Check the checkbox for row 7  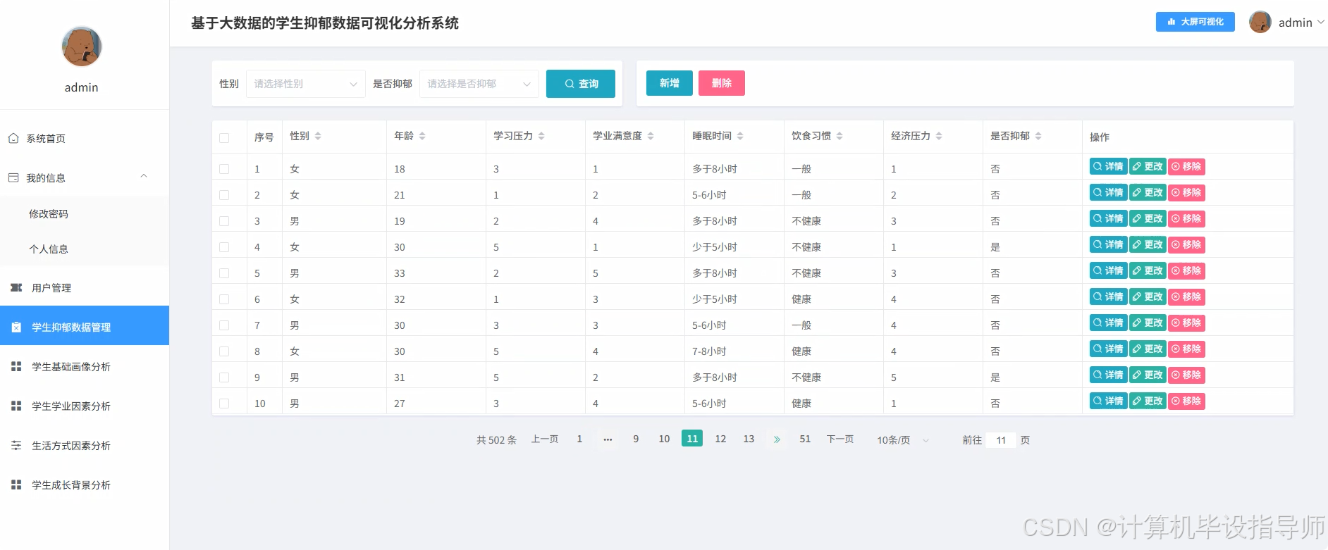click(224, 325)
